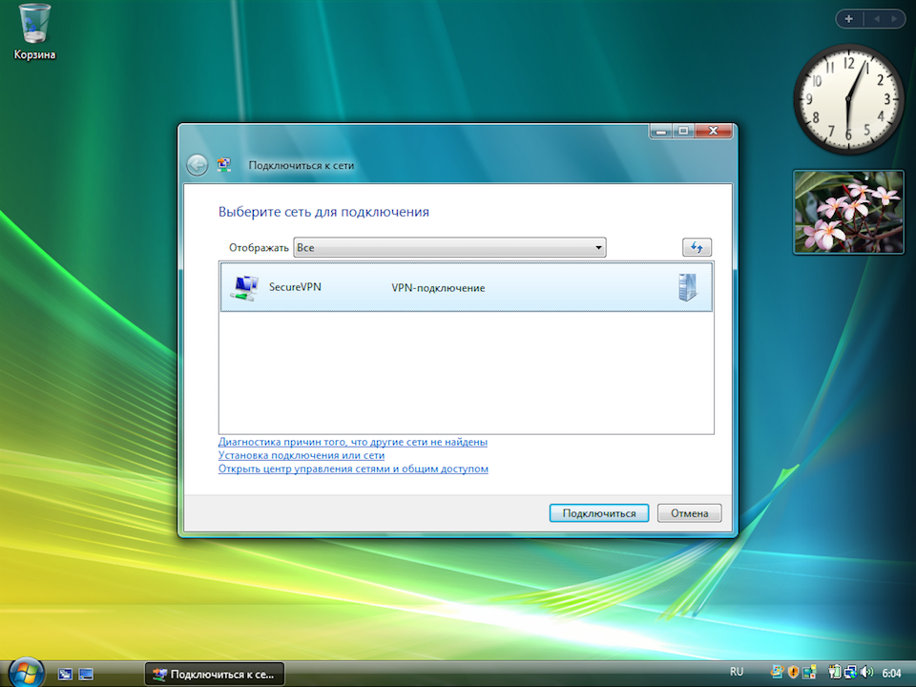Viewport: 916px width, 687px height.
Task: Open the Диагностика причин network diagnostics link
Action: point(353,443)
